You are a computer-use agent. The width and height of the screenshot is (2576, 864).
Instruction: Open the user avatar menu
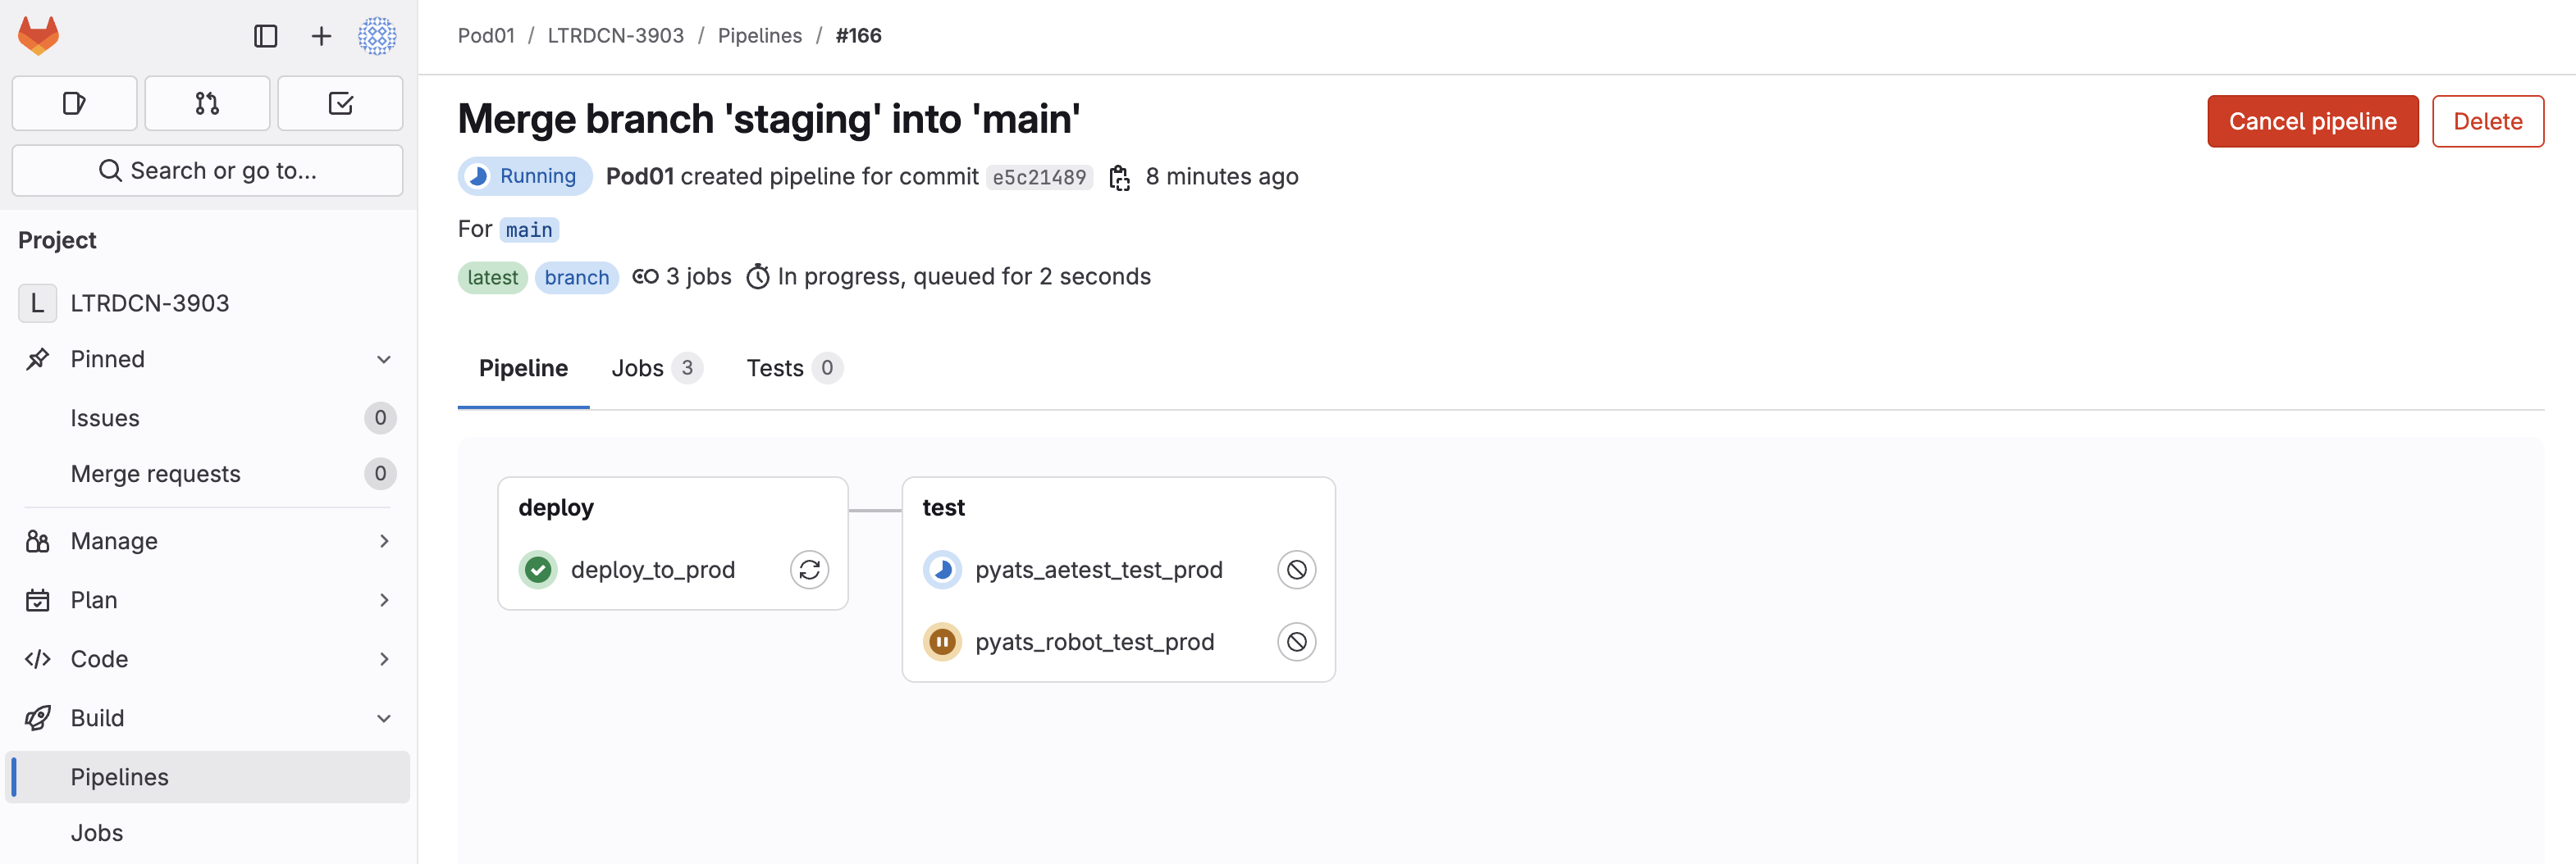[x=377, y=36]
